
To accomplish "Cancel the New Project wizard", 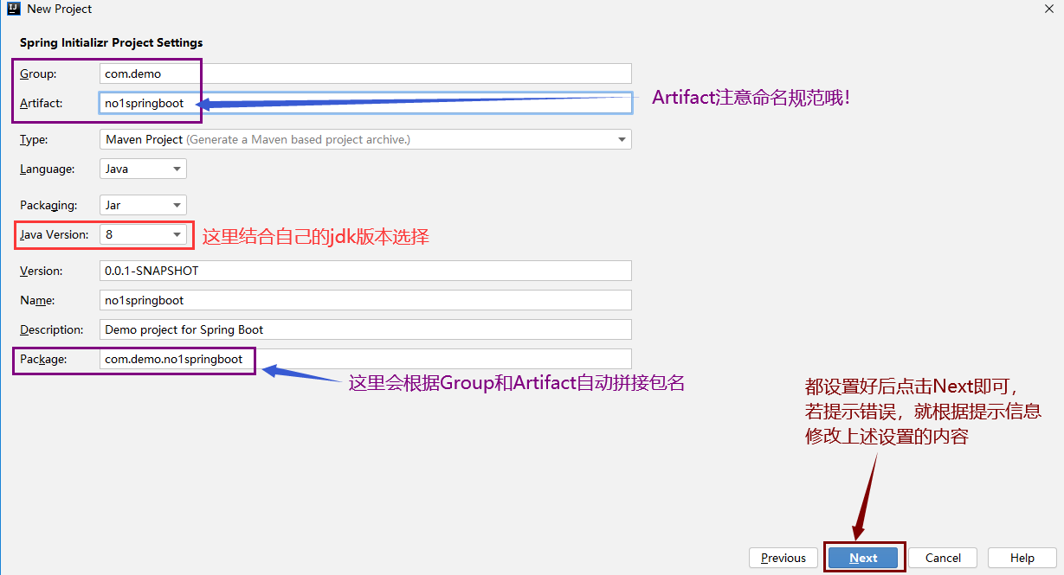I will (943, 558).
